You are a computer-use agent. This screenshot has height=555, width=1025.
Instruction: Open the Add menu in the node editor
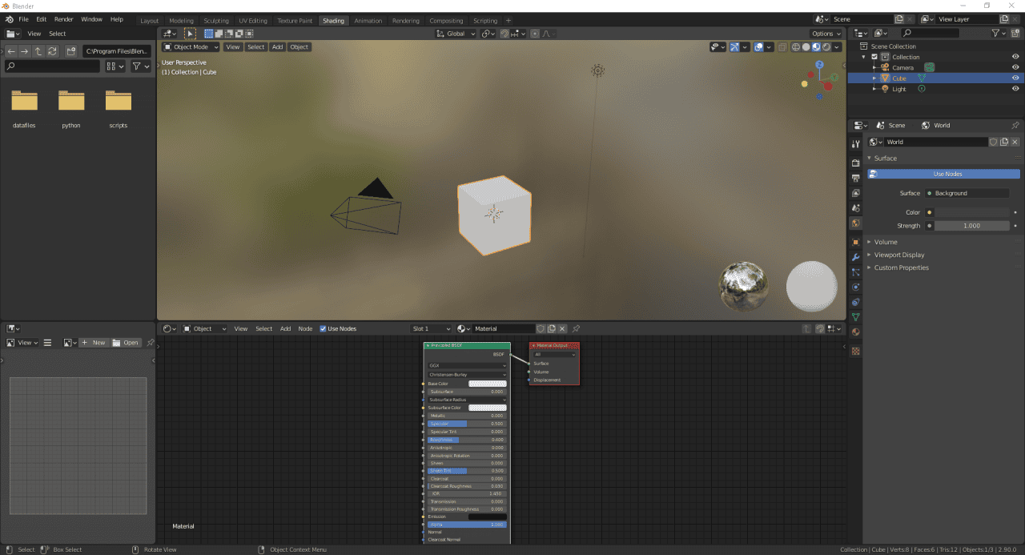click(285, 328)
